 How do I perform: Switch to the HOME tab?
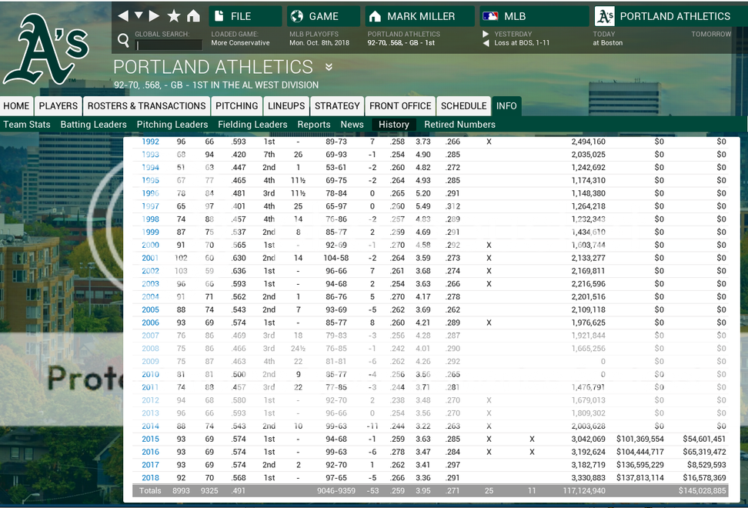[x=17, y=106]
